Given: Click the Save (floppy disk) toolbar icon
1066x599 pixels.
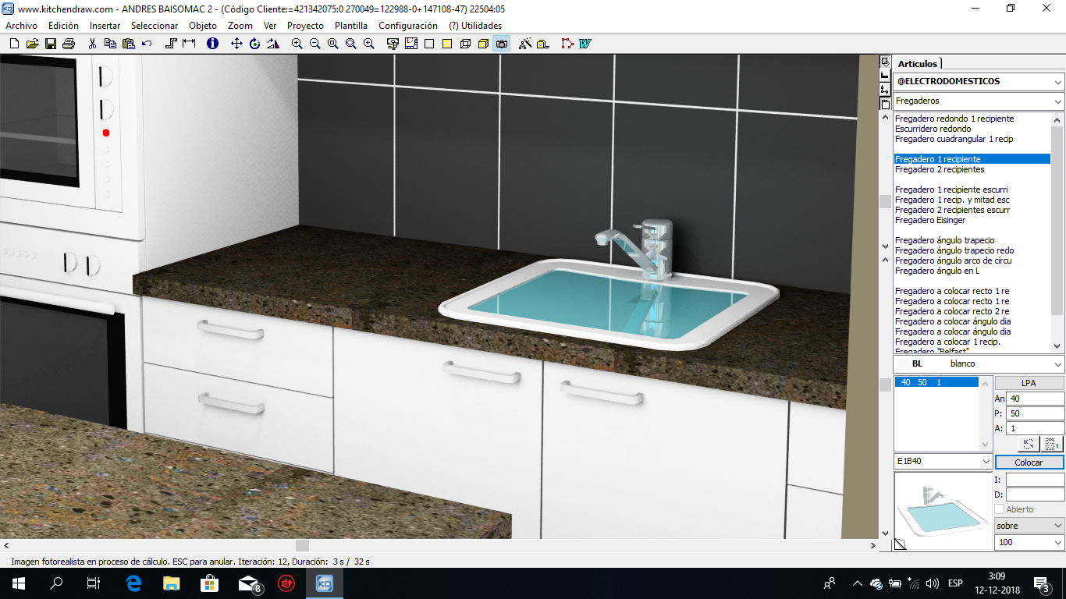Looking at the screenshot, I should (x=50, y=44).
